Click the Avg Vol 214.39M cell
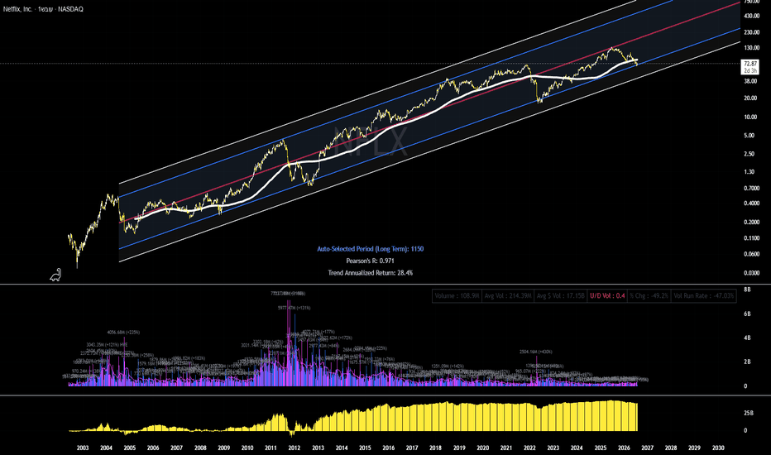Screen dimensions: 771x455 point(508,295)
